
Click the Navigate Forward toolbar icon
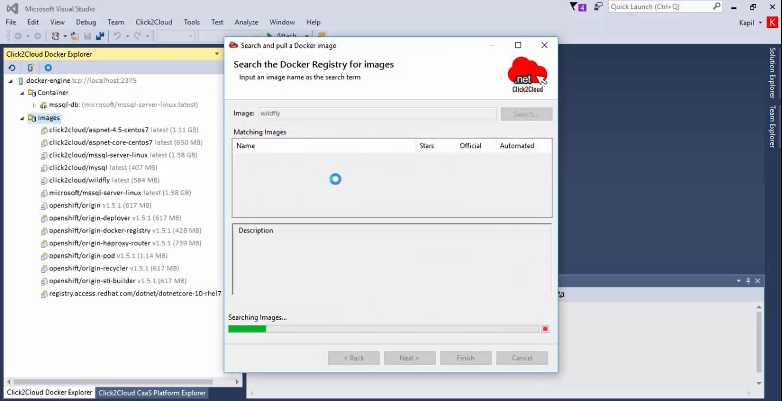tap(37, 36)
